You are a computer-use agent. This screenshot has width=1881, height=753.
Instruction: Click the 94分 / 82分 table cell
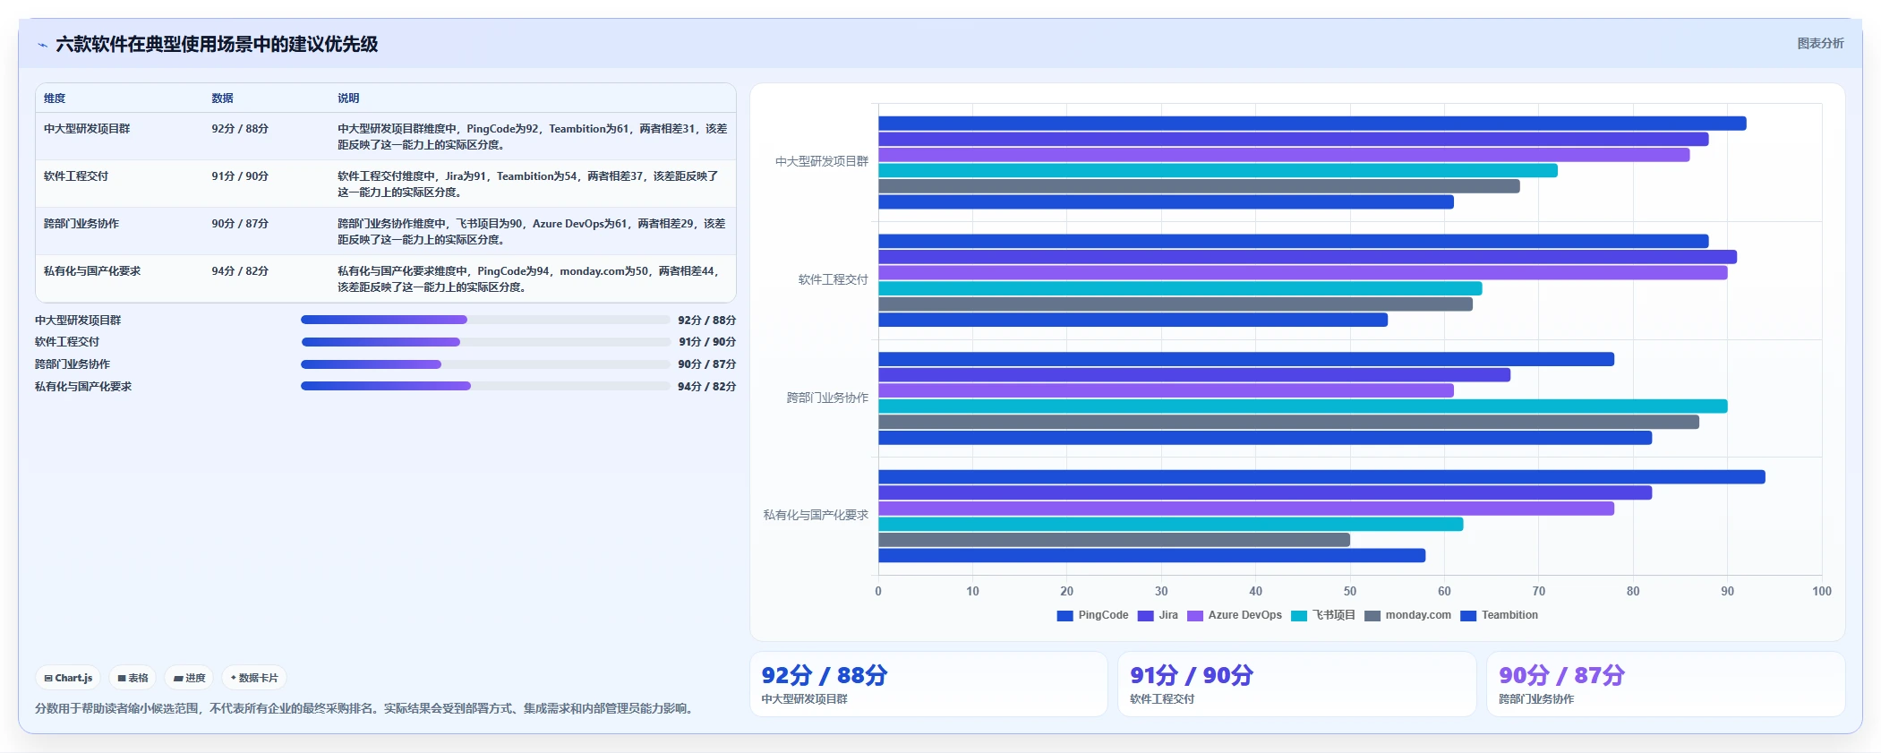pos(240,271)
